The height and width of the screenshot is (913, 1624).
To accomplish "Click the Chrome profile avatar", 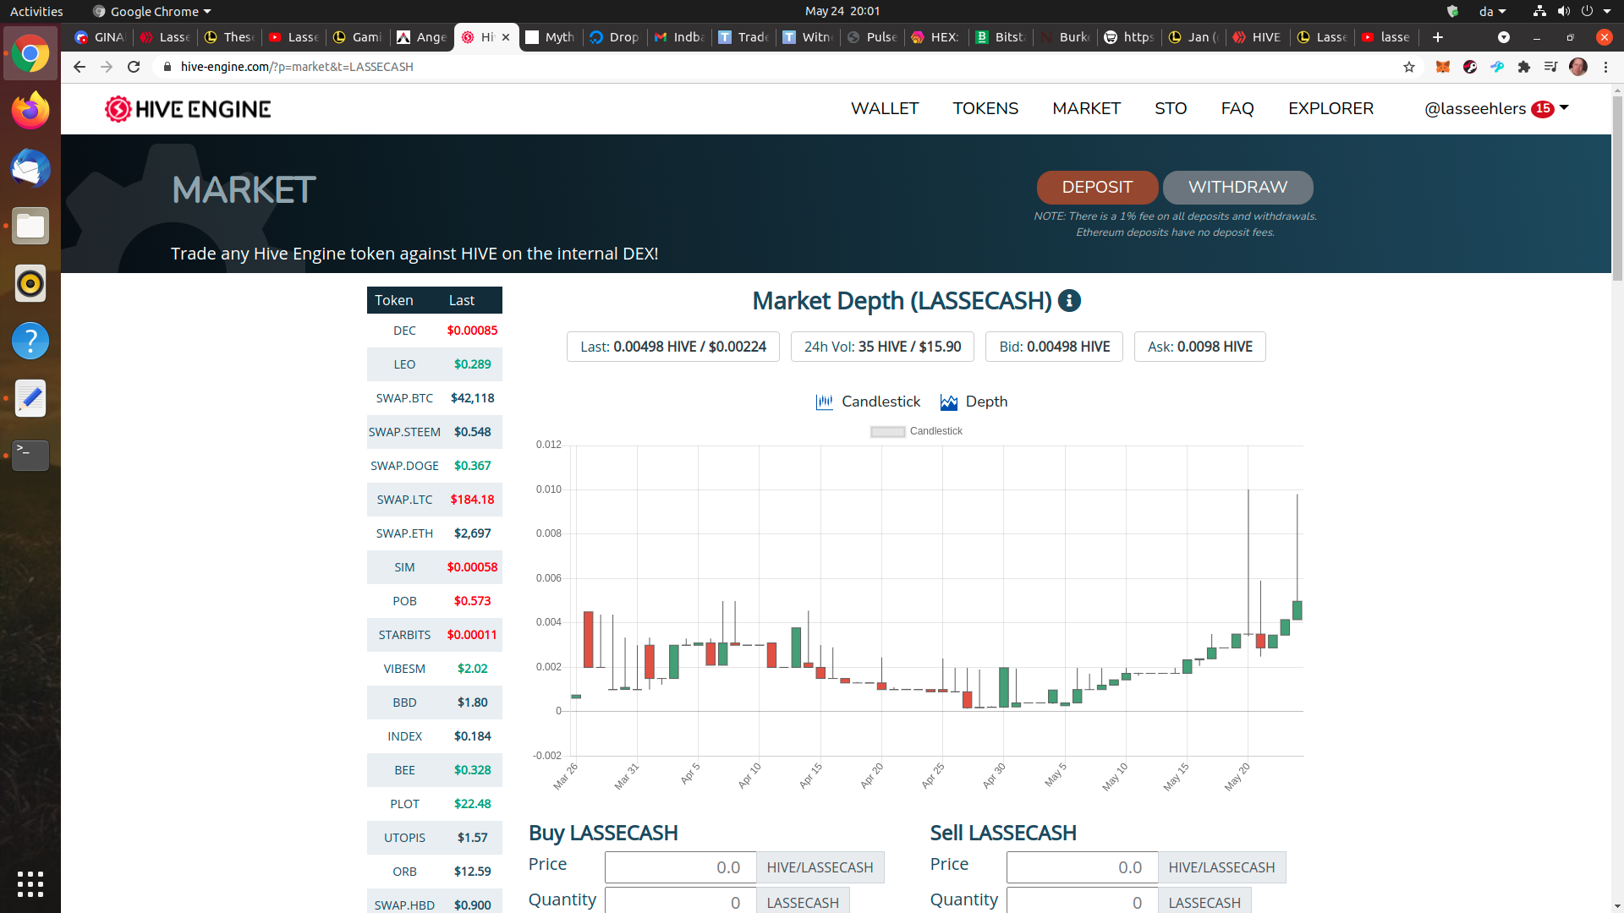I will [x=1578, y=67].
